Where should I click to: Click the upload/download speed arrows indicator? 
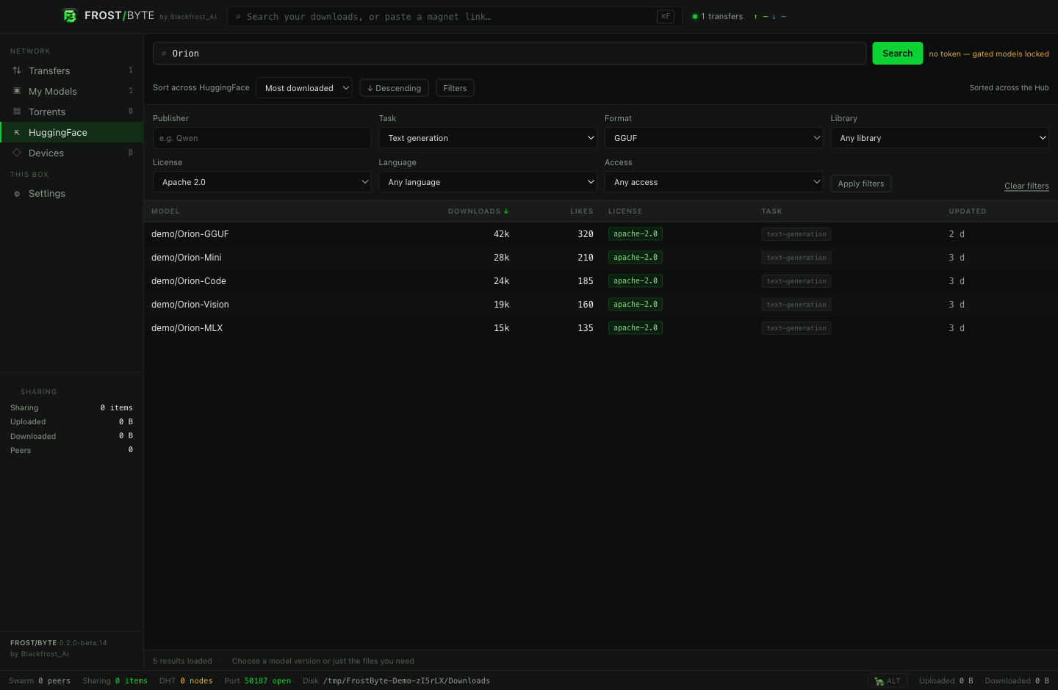(x=770, y=16)
